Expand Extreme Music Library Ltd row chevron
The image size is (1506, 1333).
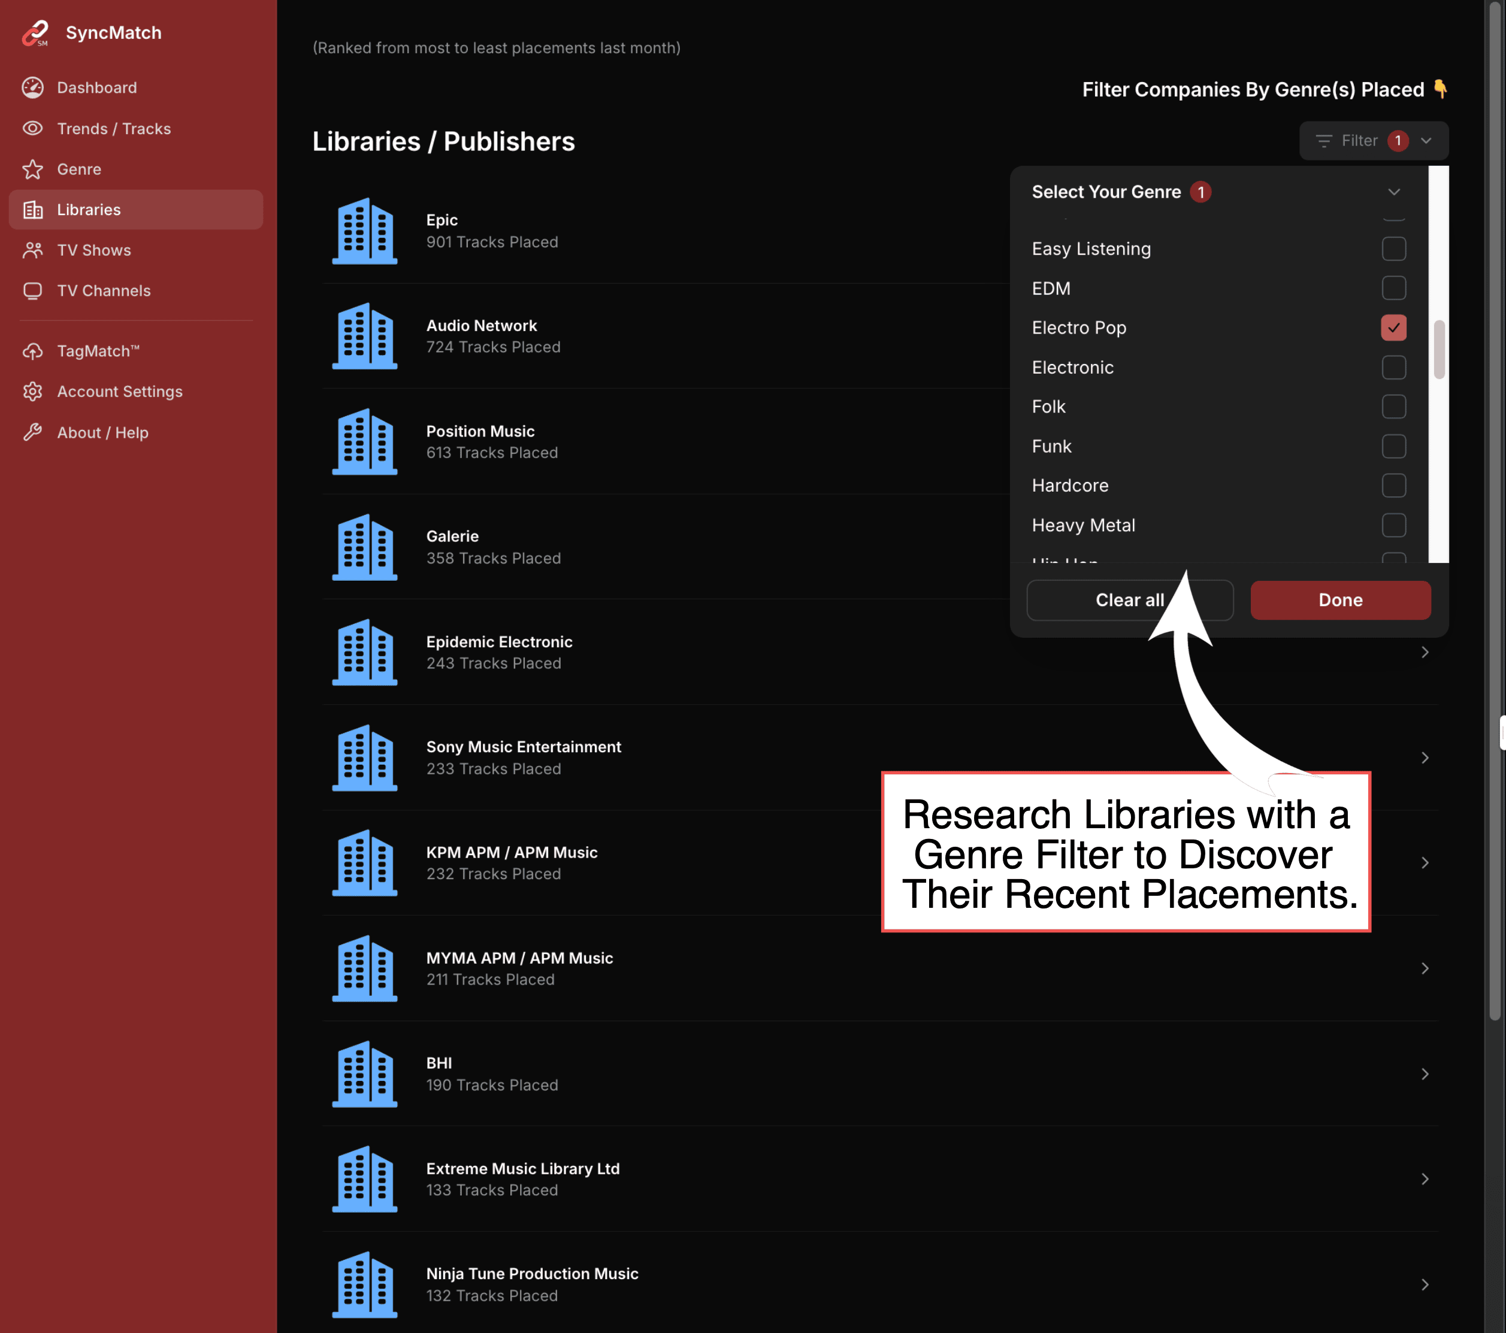(1425, 1179)
